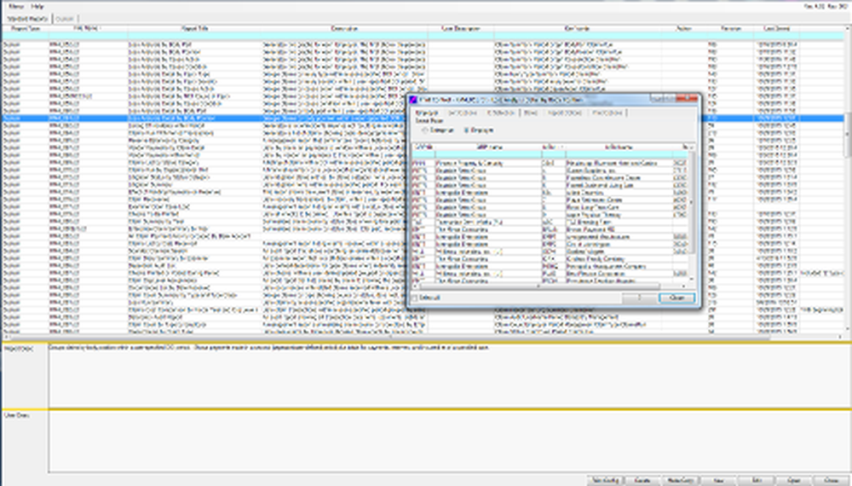The height and width of the screenshot is (486, 852).
Task: Open the Help menu
Action: [x=37, y=6]
